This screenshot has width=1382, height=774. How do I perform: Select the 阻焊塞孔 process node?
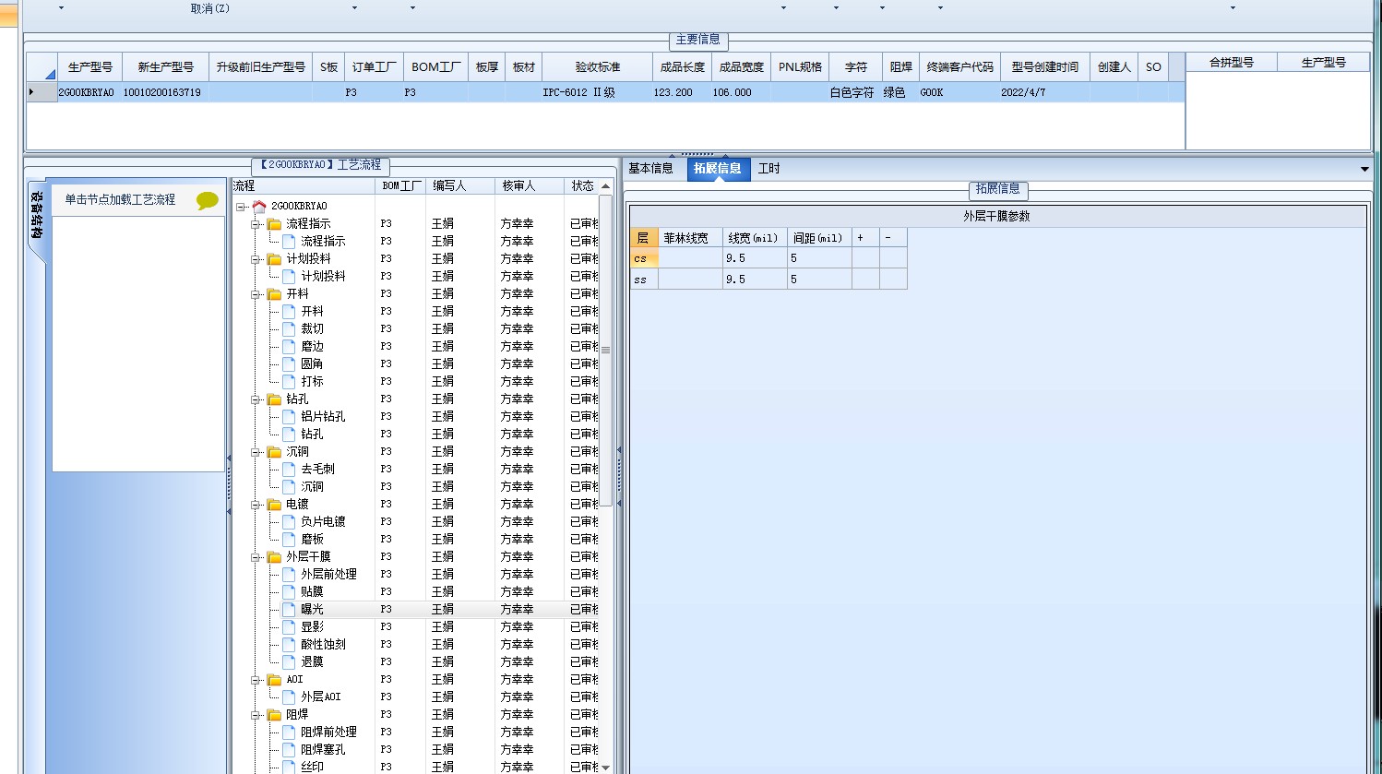323,749
